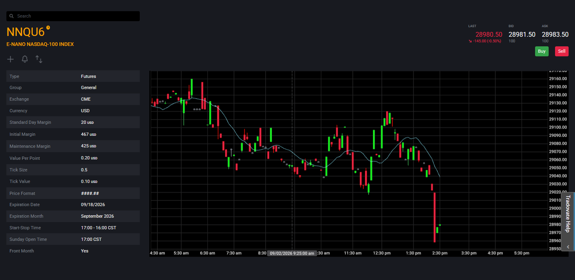575x280 pixels.
Task: Click the LAST column label
Action: click(472, 26)
